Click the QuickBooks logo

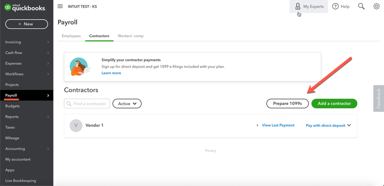[25, 7]
